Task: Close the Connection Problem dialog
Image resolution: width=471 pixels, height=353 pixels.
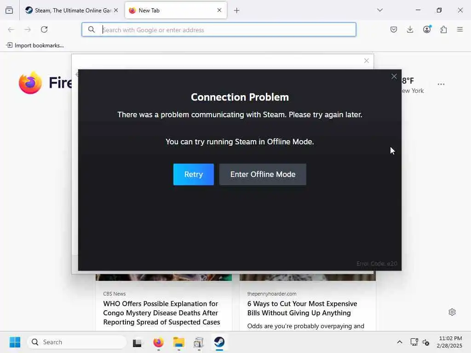Action: pos(394,77)
